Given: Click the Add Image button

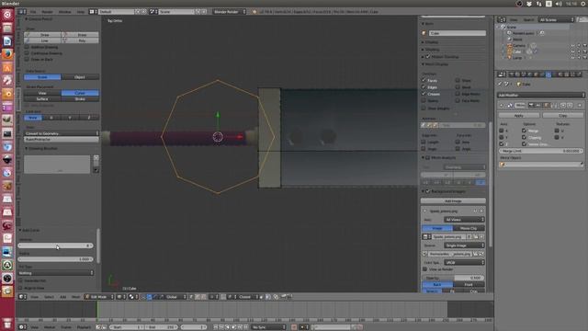Looking at the screenshot, I should tap(453, 201).
